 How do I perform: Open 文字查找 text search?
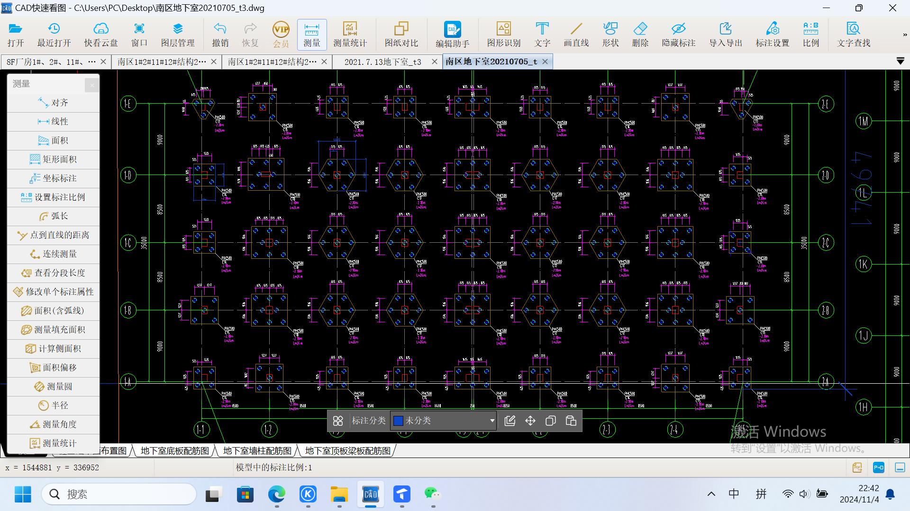pyautogui.click(x=854, y=35)
